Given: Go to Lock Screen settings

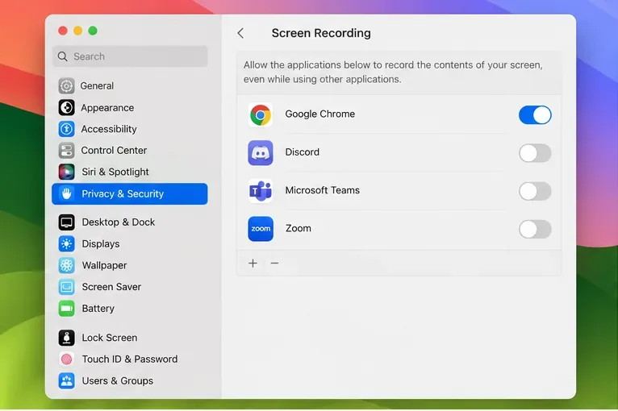Looking at the screenshot, I should click(130, 338).
